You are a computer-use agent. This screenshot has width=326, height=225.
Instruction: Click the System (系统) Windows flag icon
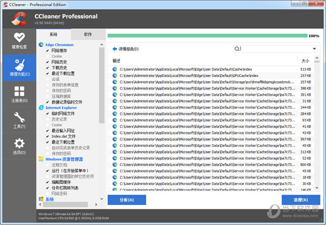41,199
